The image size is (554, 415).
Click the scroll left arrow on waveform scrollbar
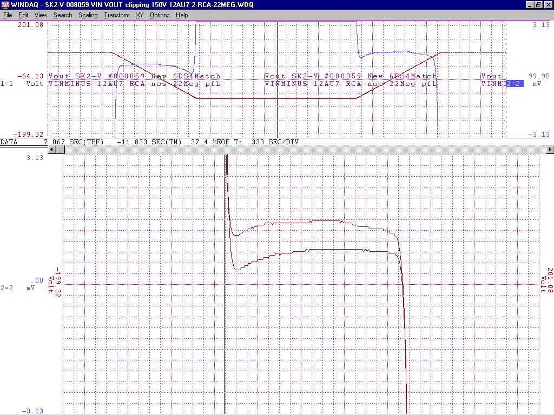52,150
